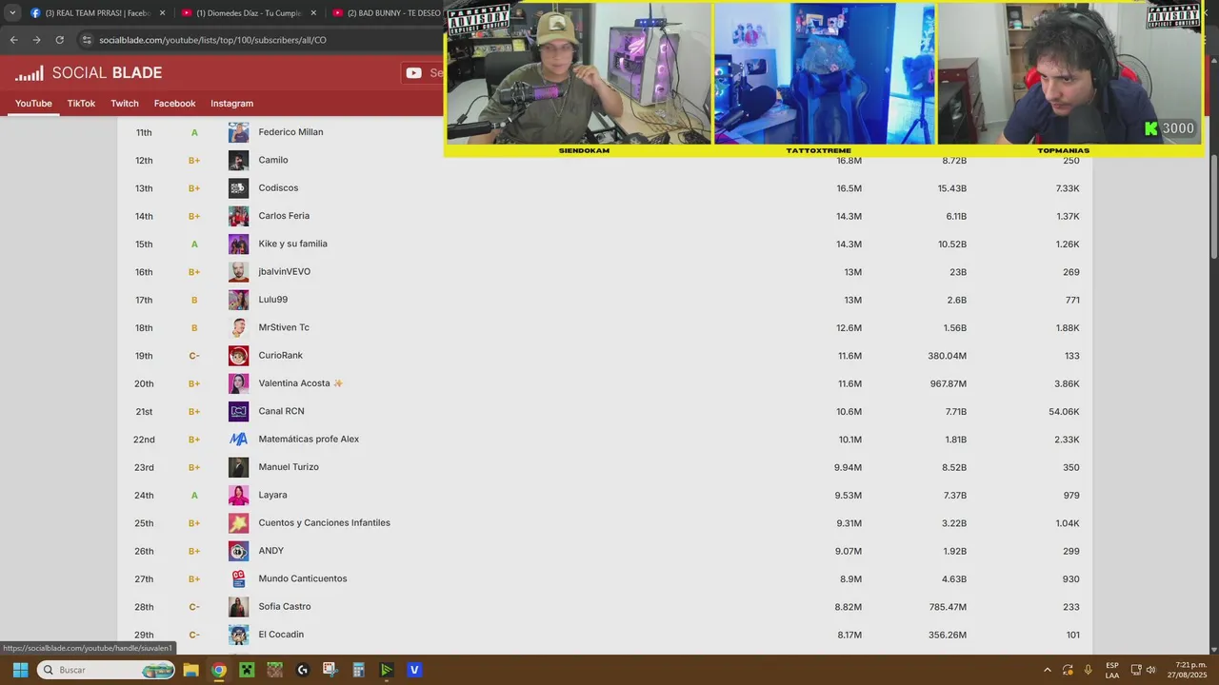Close the REAL TEAM PRRAS Facebook tab
Viewport: 1219px width, 685px height.
[x=162, y=13]
